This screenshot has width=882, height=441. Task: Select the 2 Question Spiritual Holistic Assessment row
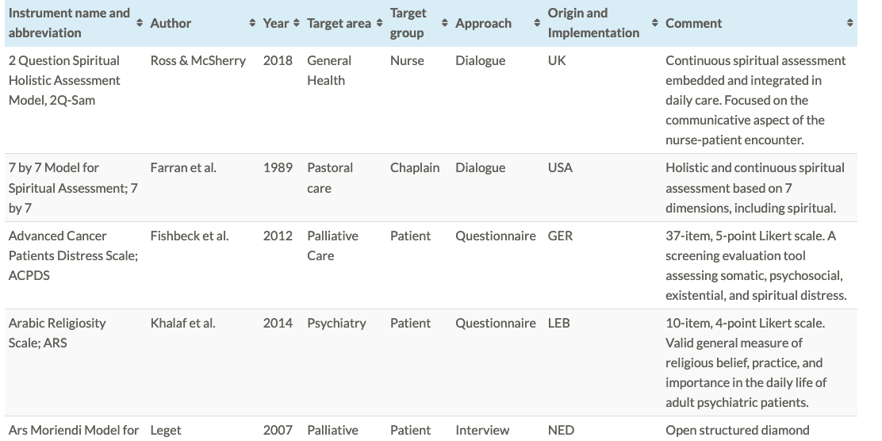tap(64, 80)
